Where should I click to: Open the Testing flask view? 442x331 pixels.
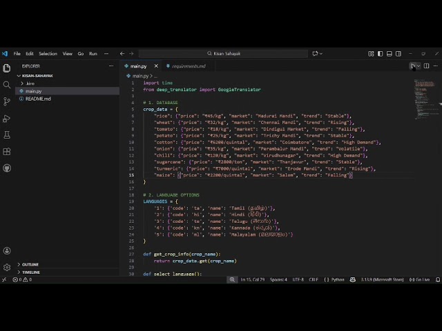pos(7,135)
